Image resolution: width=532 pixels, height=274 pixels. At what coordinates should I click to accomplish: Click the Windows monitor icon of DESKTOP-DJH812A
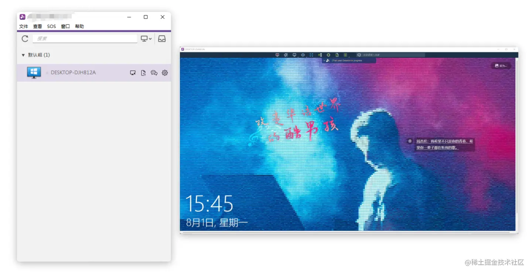[x=34, y=73]
